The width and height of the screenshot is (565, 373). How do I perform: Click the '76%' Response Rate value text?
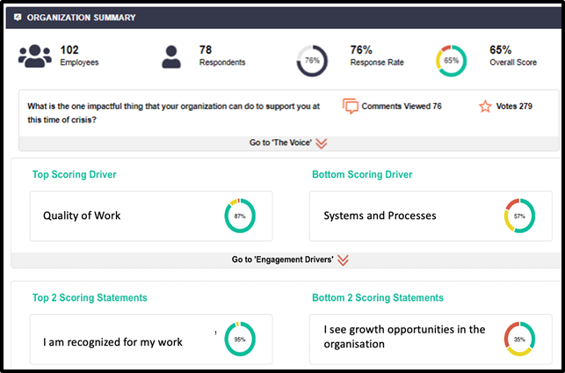click(361, 50)
